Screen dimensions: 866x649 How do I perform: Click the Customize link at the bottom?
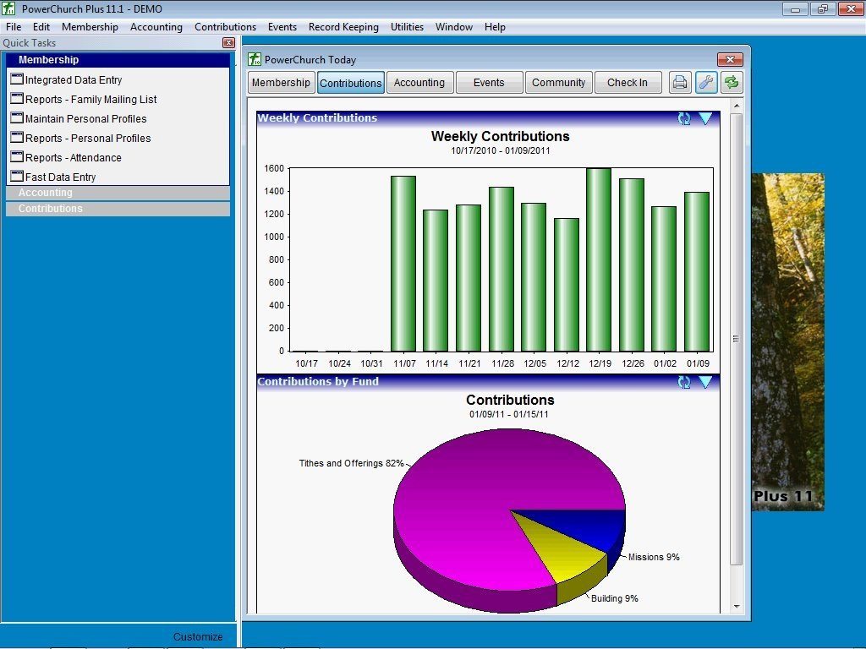[x=198, y=636]
